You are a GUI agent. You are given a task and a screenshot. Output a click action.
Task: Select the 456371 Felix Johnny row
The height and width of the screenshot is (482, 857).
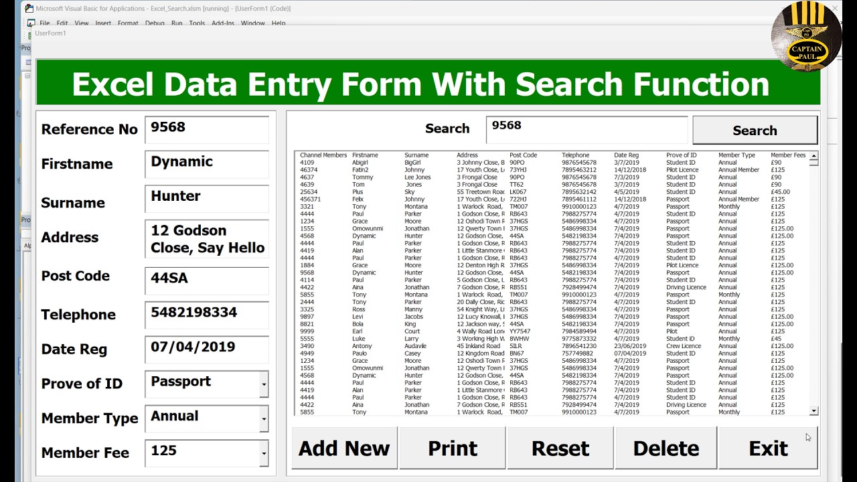[x=552, y=199]
